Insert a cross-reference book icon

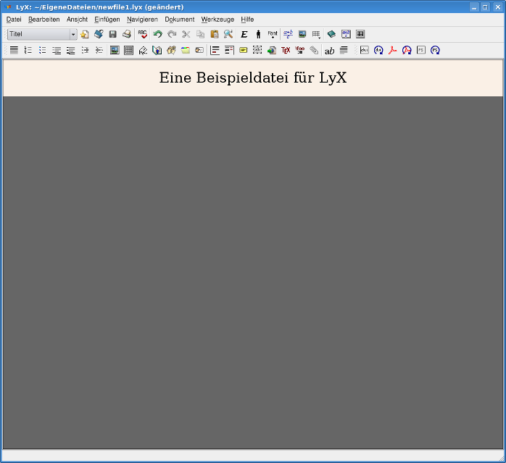click(157, 50)
